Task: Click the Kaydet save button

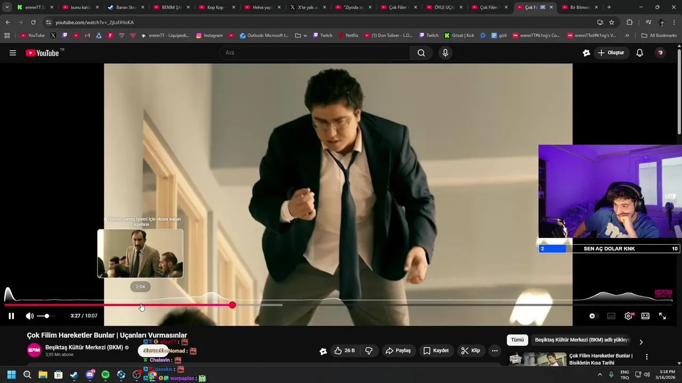Action: coord(436,351)
